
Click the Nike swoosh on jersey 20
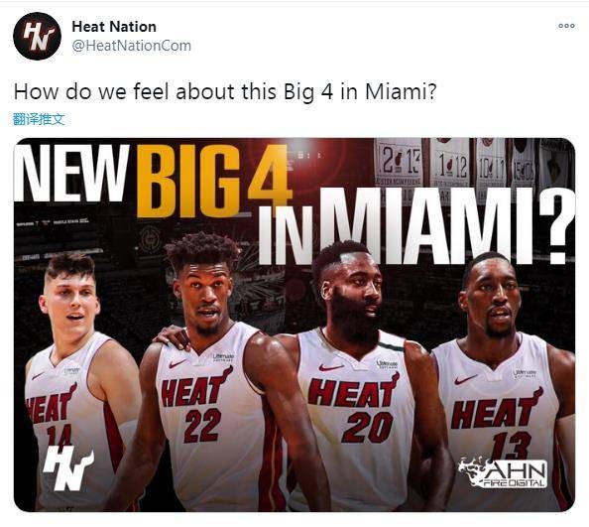click(x=331, y=367)
